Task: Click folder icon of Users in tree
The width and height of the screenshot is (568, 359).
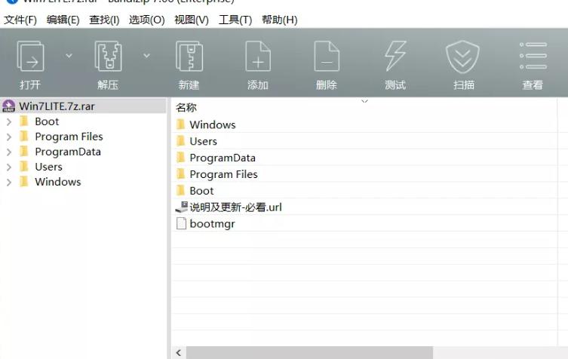Action: (24, 166)
